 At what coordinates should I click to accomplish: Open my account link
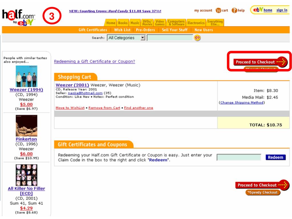203,11
